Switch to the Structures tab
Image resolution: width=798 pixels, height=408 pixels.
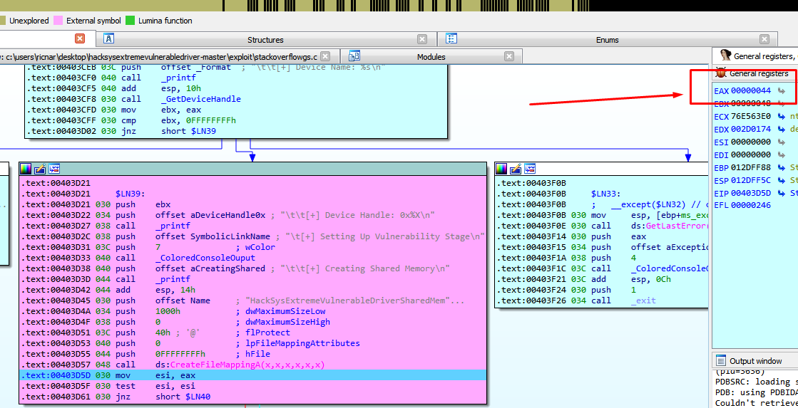click(x=265, y=40)
